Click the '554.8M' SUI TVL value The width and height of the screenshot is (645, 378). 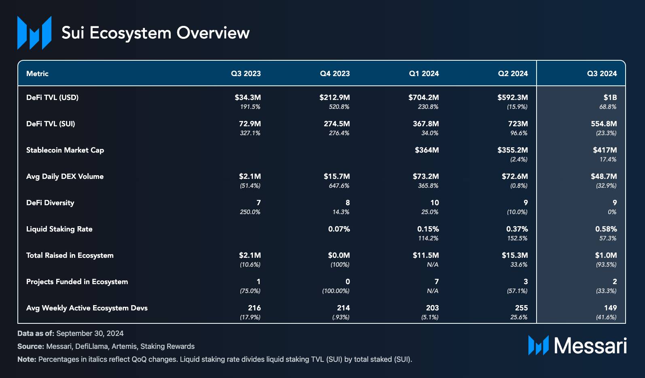point(604,124)
